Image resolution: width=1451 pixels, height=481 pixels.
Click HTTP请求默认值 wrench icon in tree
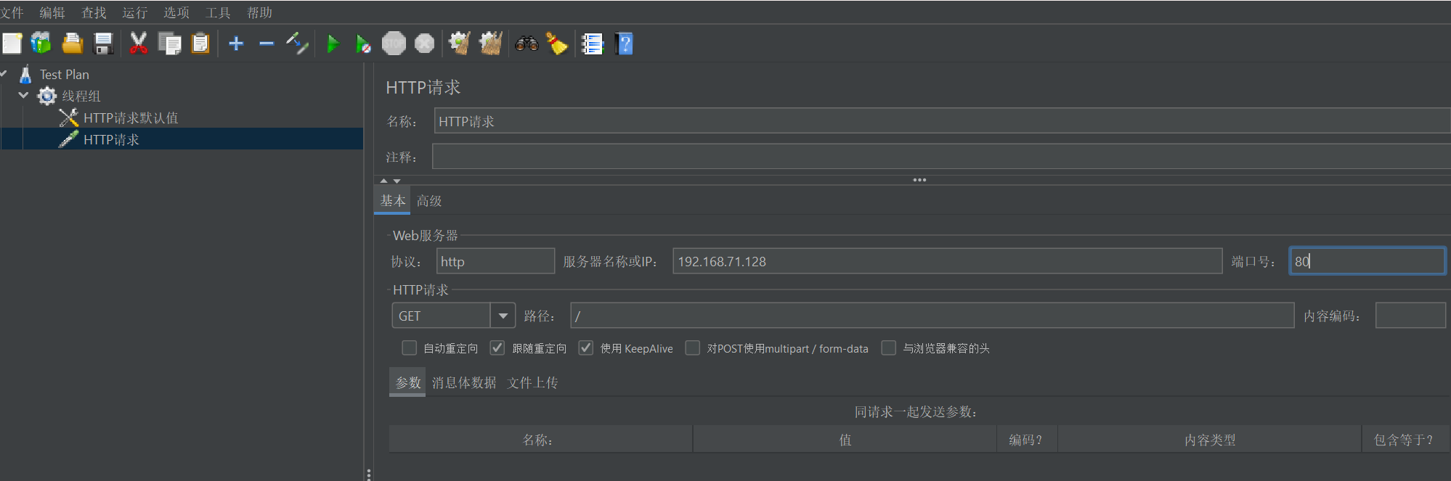point(69,118)
